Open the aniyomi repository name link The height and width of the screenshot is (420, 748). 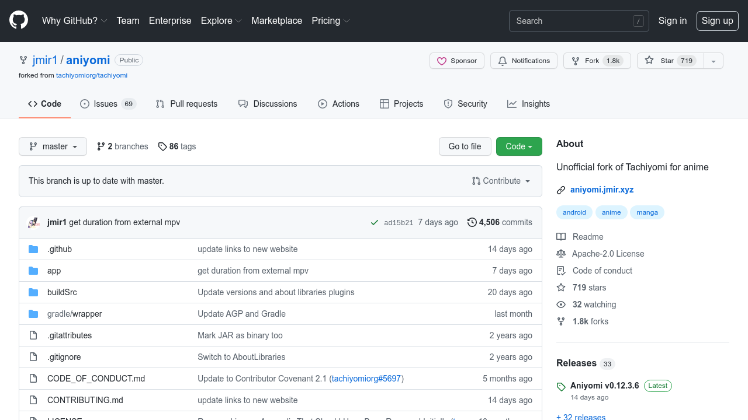pos(88,60)
